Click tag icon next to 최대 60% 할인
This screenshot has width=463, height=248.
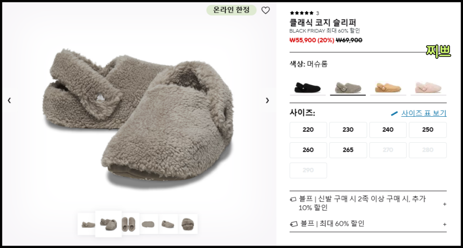[293, 224]
